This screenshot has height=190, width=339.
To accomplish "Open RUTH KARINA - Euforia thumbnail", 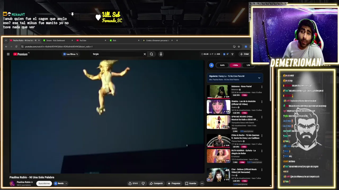I will pos(218,156).
